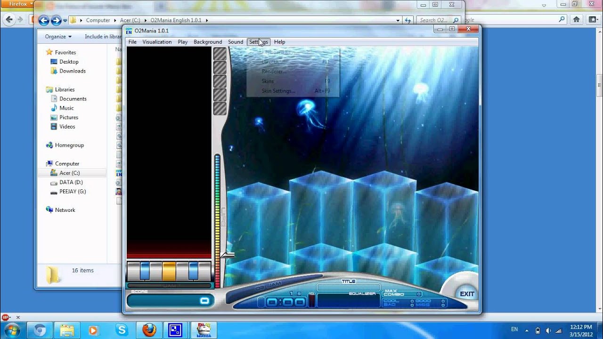Select Acer (C:) drive in sidebar
The height and width of the screenshot is (339, 603).
tap(70, 173)
